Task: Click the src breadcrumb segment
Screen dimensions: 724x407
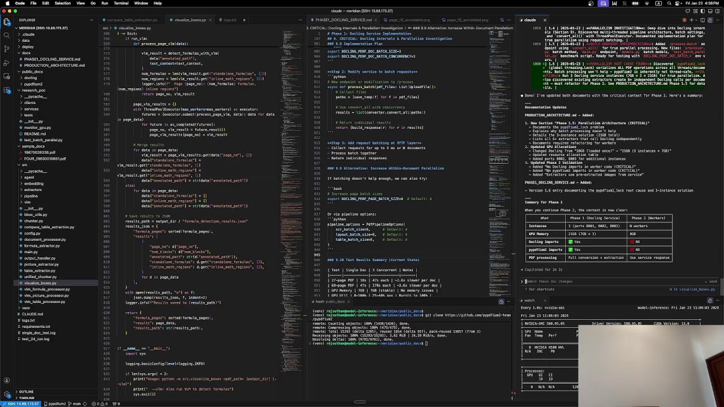Action: pos(106,28)
